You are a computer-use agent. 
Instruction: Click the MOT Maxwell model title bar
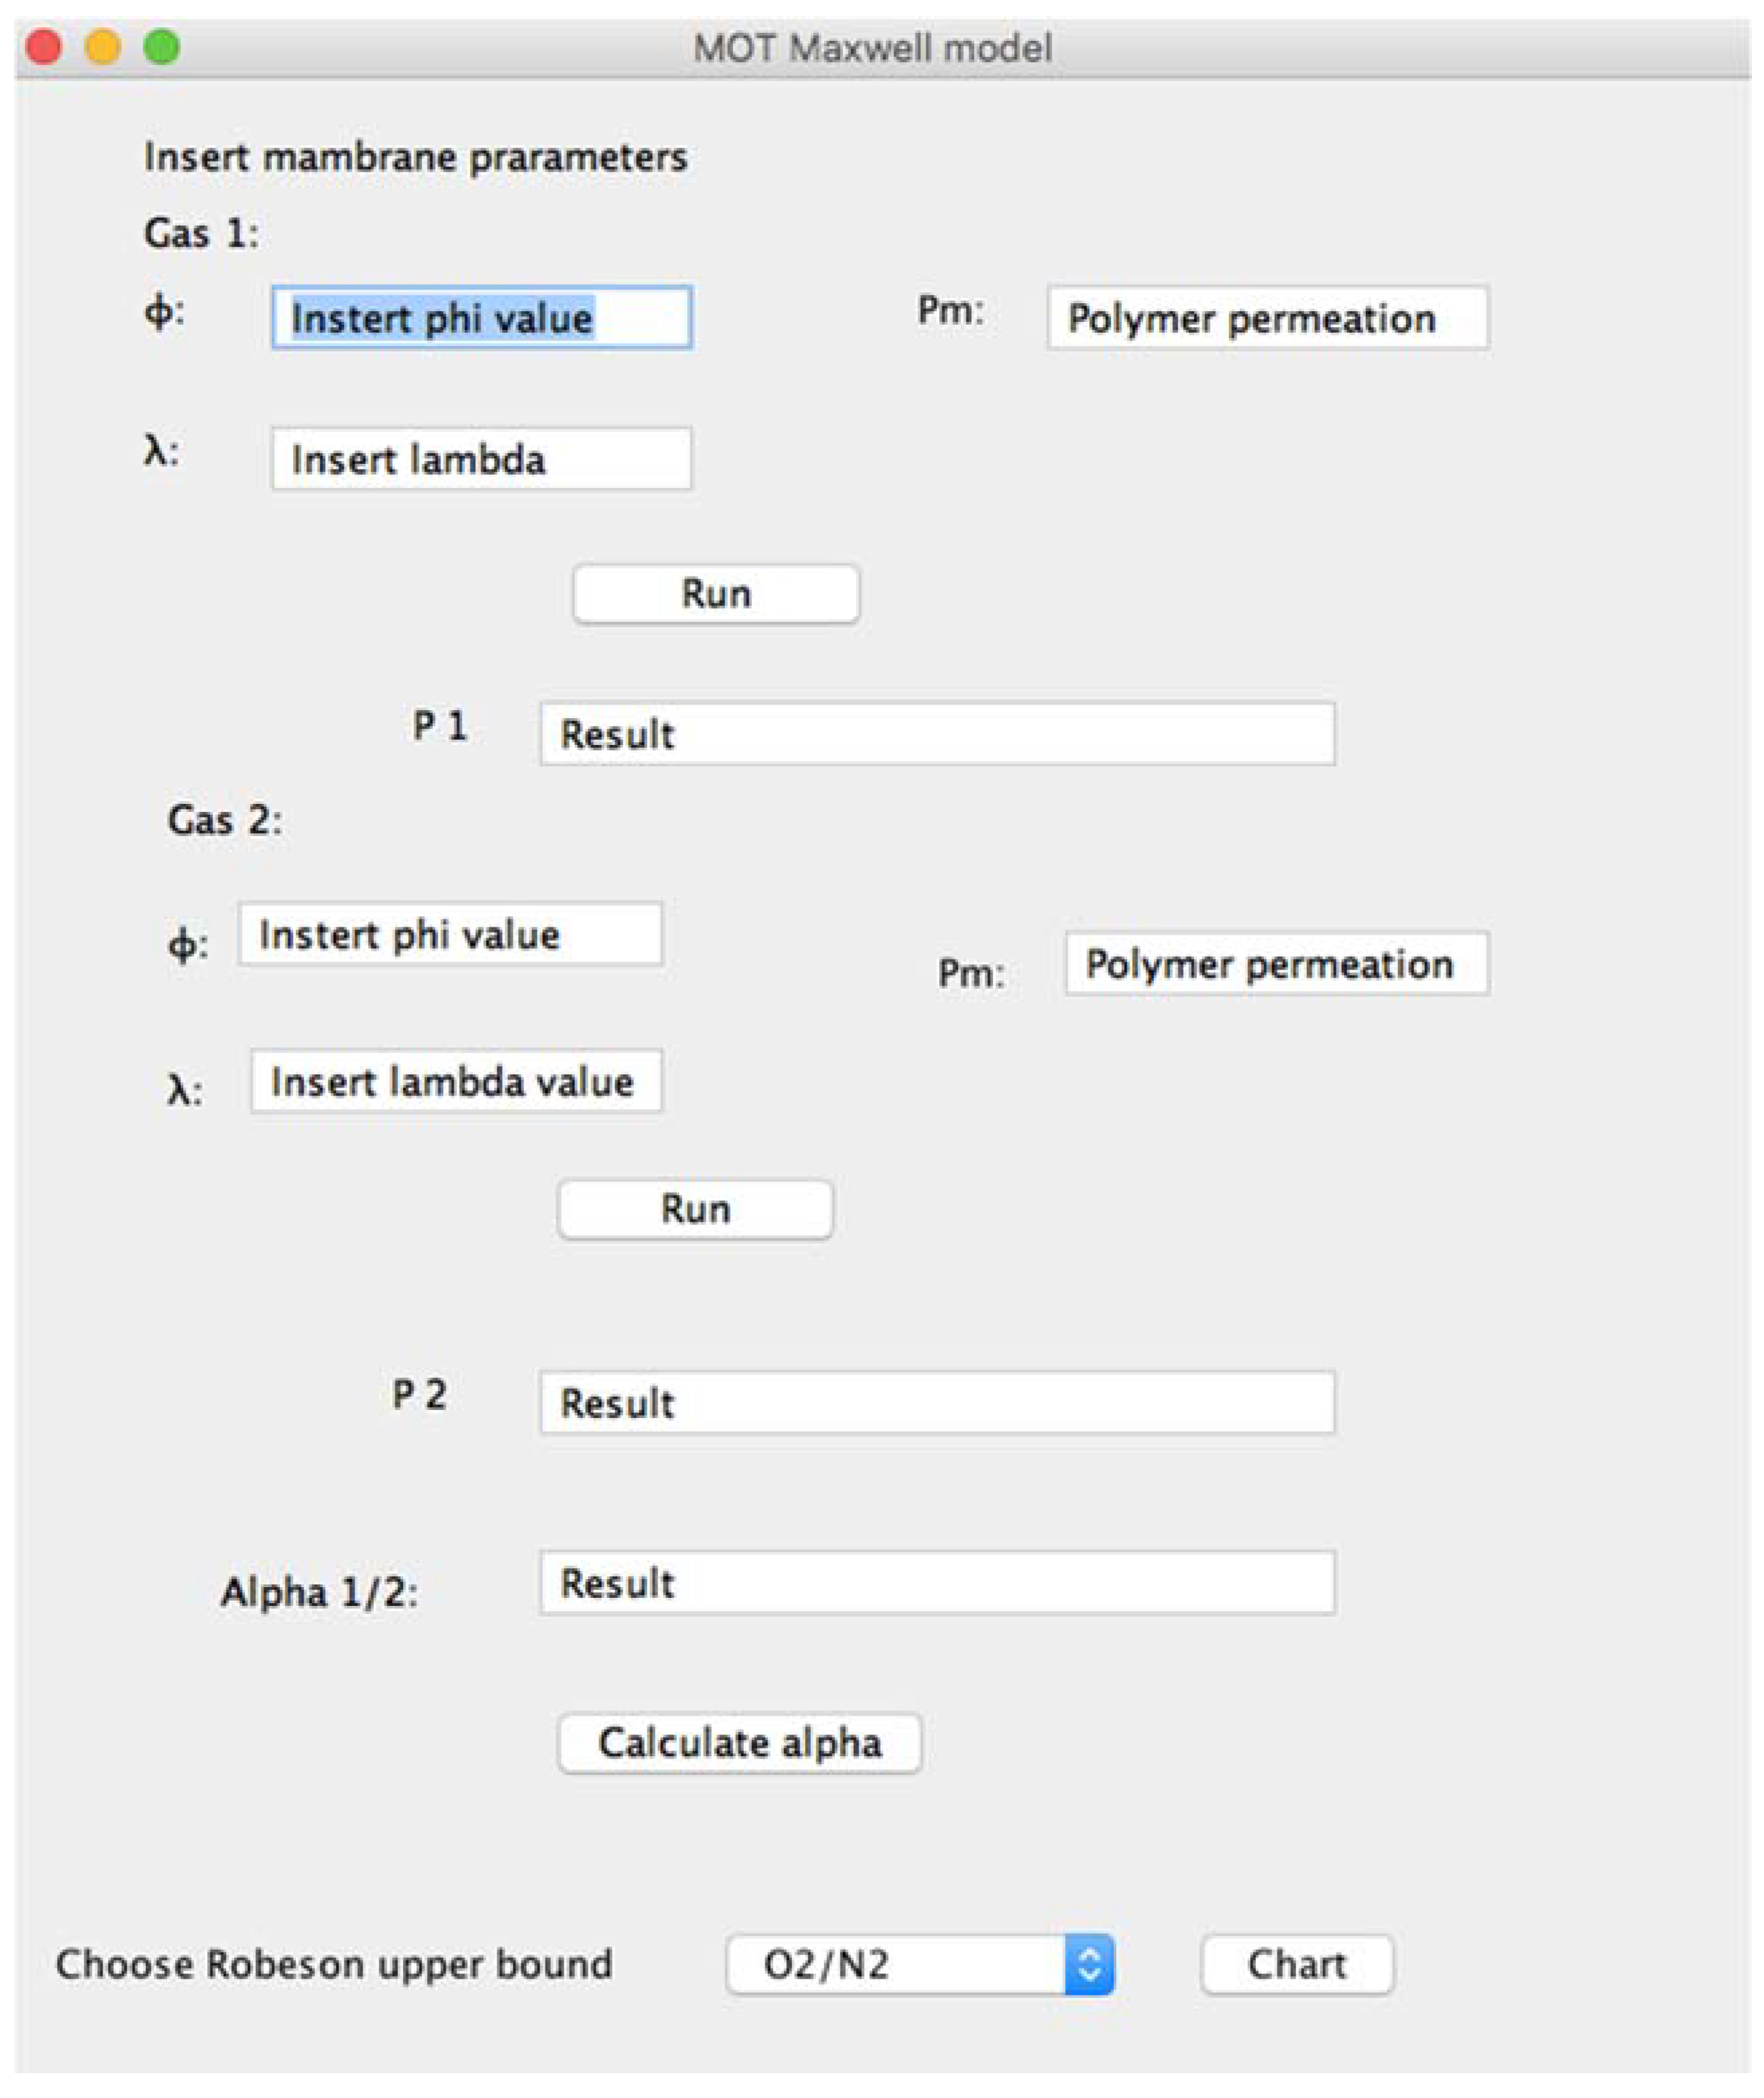click(872, 48)
